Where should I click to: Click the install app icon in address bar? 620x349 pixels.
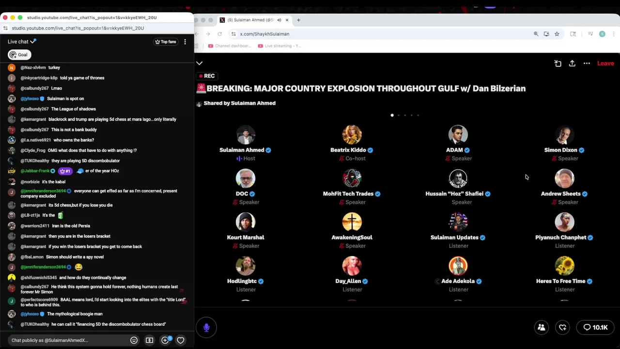click(546, 34)
